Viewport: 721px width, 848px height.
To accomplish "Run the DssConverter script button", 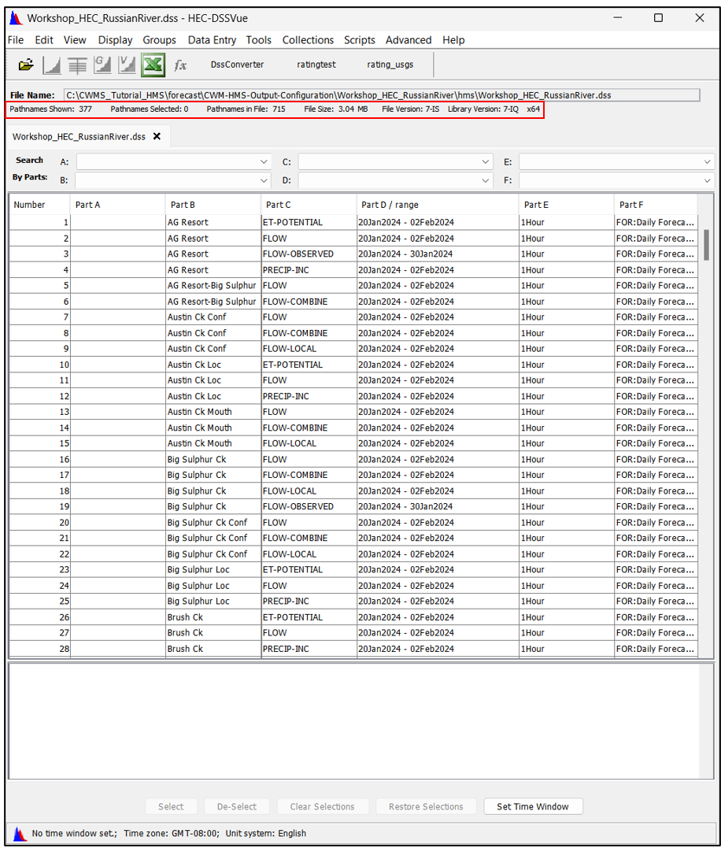I will (237, 65).
